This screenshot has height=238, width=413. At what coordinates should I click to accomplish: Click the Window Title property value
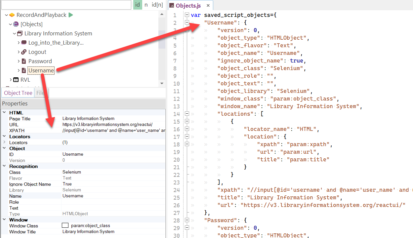point(88,232)
